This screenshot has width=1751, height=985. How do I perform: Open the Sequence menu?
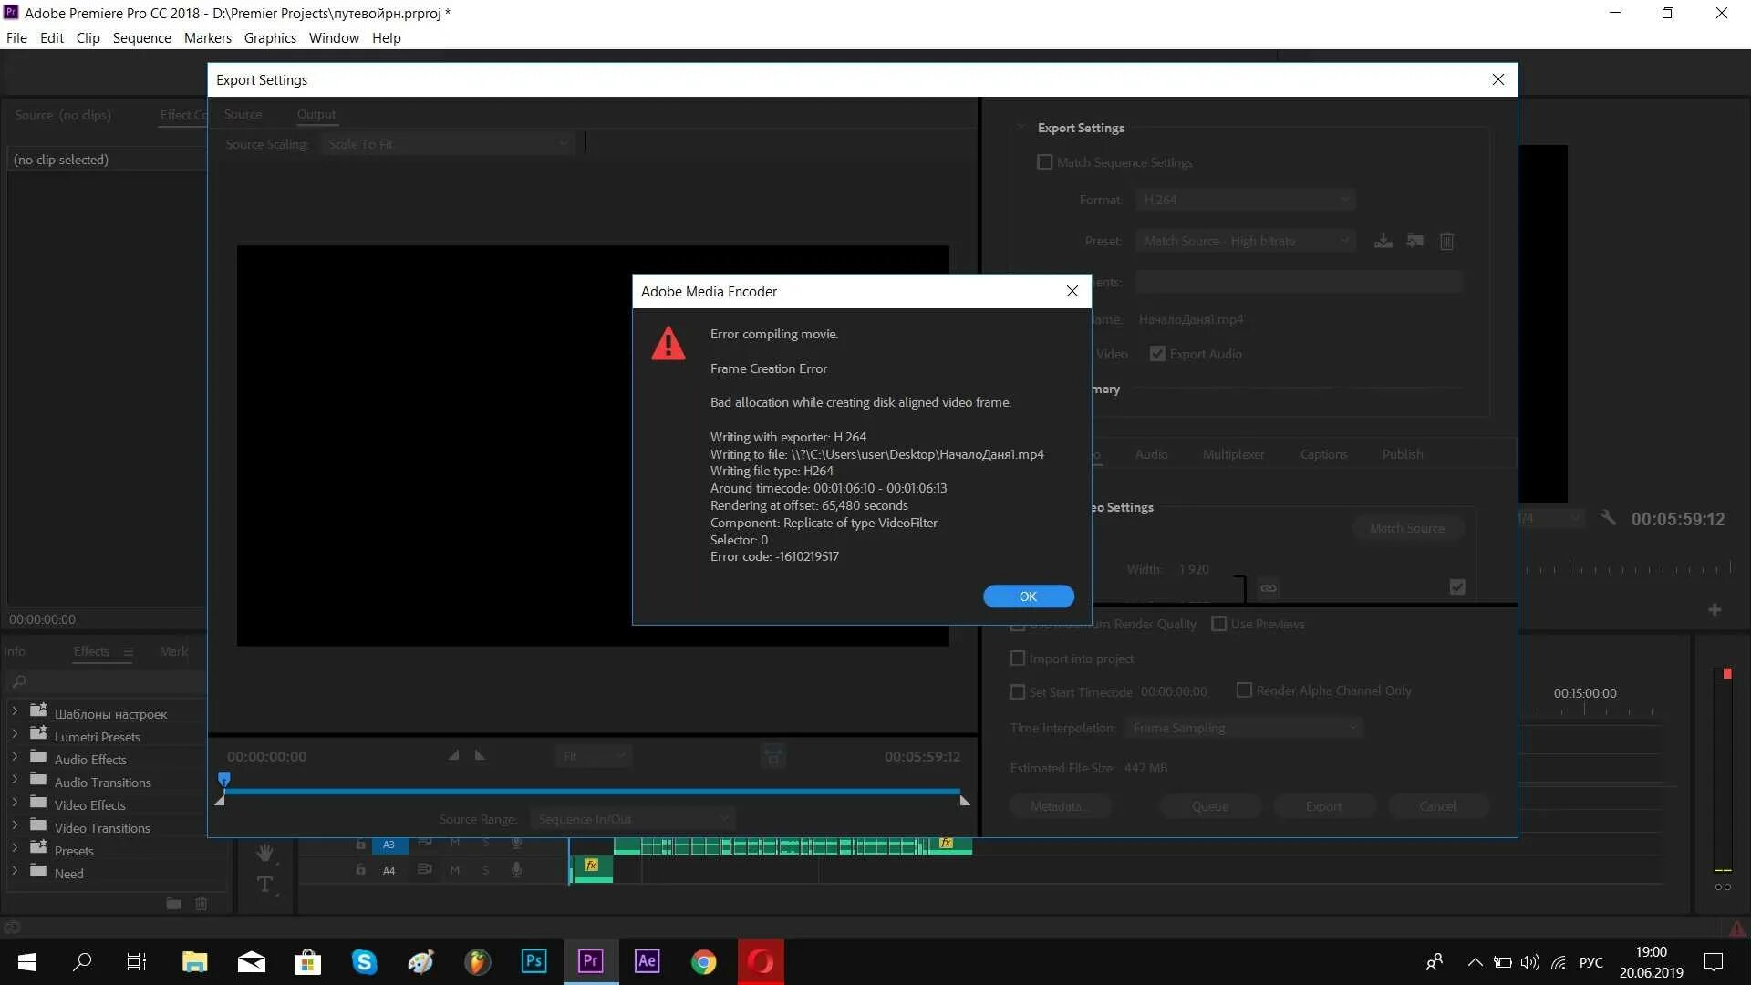tap(141, 38)
